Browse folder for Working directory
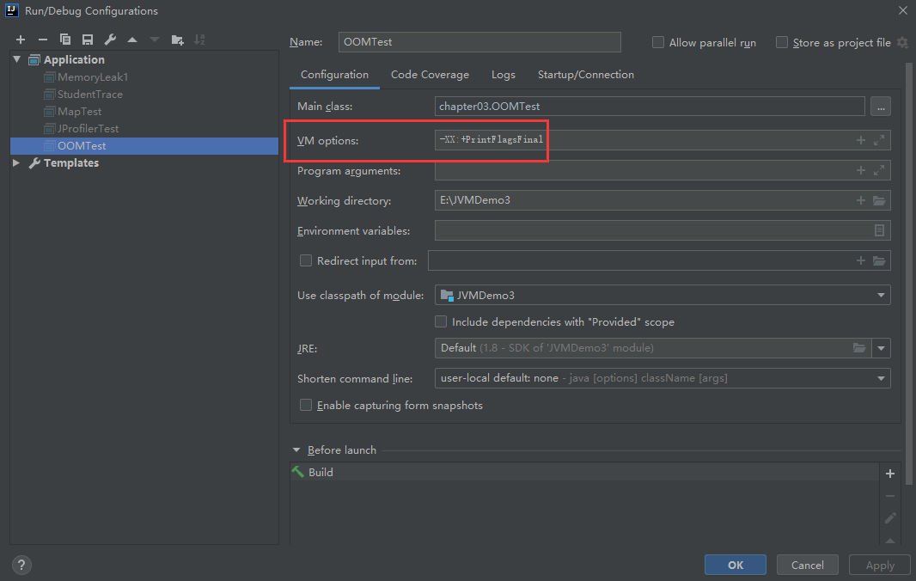Image resolution: width=916 pixels, height=581 pixels. (x=879, y=200)
